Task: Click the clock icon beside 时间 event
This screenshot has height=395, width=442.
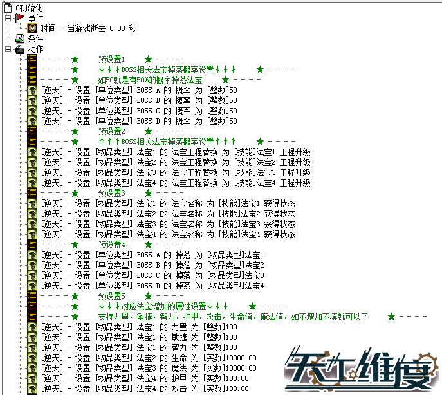Action: pos(32,28)
